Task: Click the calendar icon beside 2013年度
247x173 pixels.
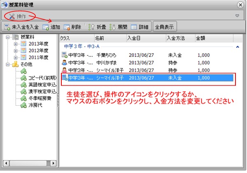Action: coord(23,44)
